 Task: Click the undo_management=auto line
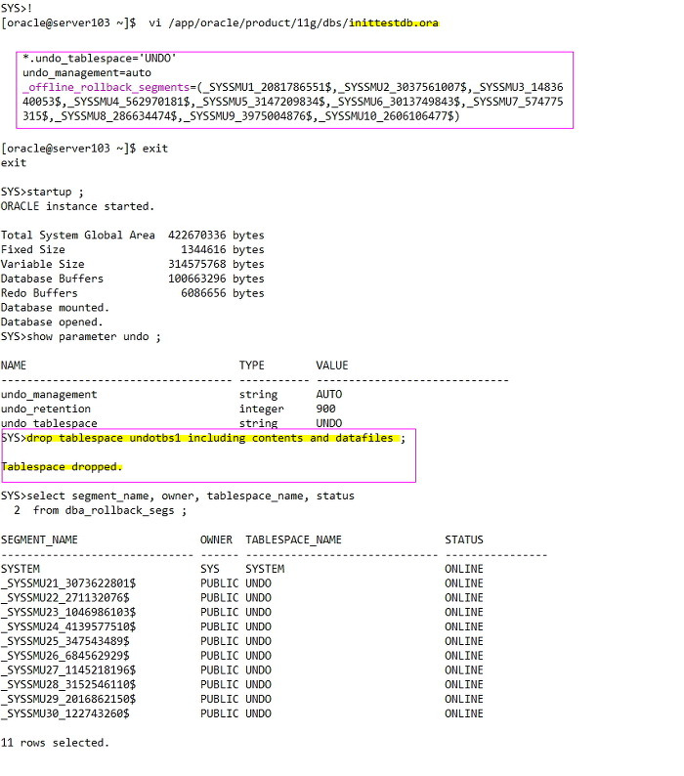(87, 72)
